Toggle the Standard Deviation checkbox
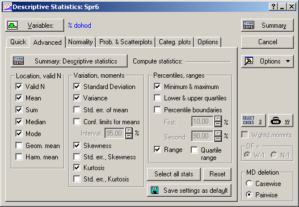This screenshot has height=207, width=299. tap(77, 87)
